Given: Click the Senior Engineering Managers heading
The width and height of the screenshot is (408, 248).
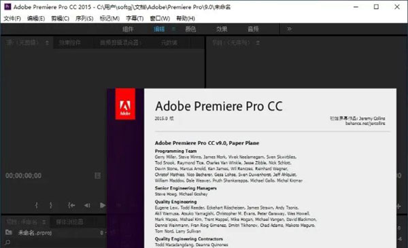Looking at the screenshot, I should click(186, 188).
